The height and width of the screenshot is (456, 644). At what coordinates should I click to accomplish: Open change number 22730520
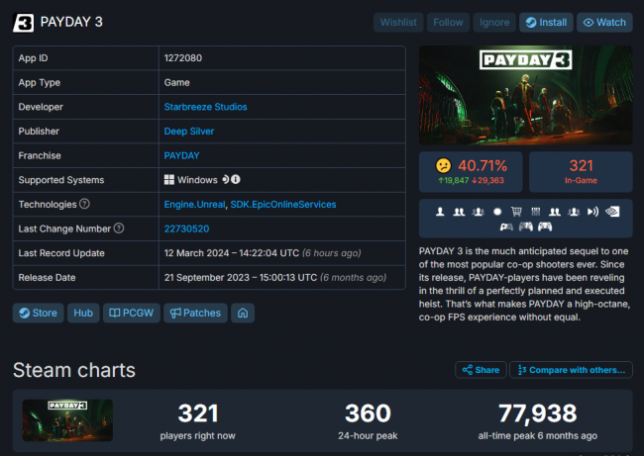(186, 228)
